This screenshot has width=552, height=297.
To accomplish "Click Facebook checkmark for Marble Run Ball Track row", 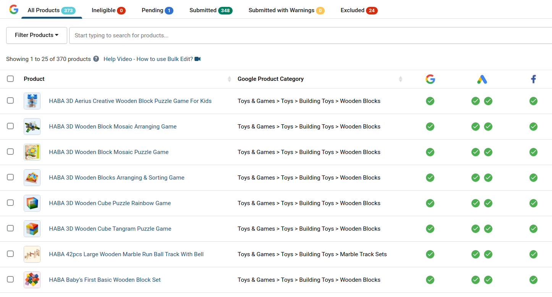I will pos(533,254).
